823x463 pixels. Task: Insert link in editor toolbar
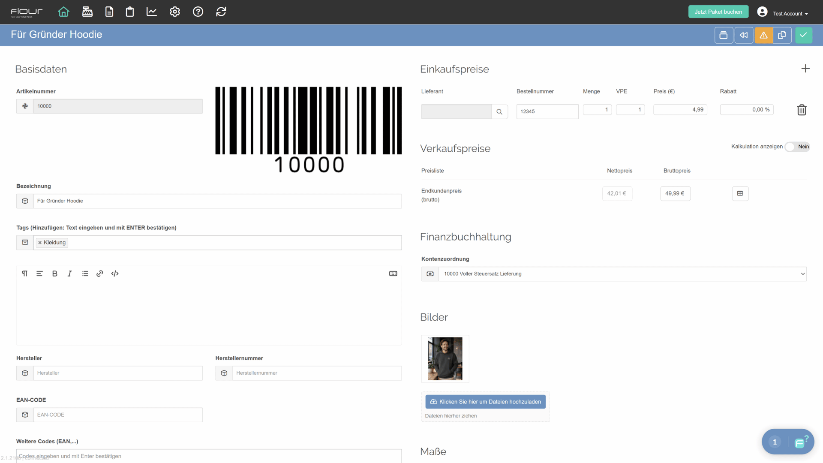coord(100,274)
